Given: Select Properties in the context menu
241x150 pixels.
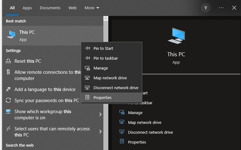Looking at the screenshot, I should pyautogui.click(x=102, y=97).
